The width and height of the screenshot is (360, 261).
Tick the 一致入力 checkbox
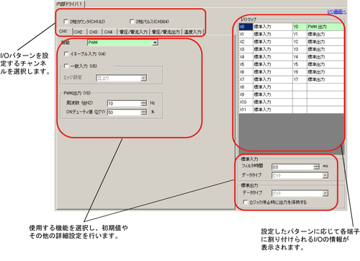[x=66, y=66]
